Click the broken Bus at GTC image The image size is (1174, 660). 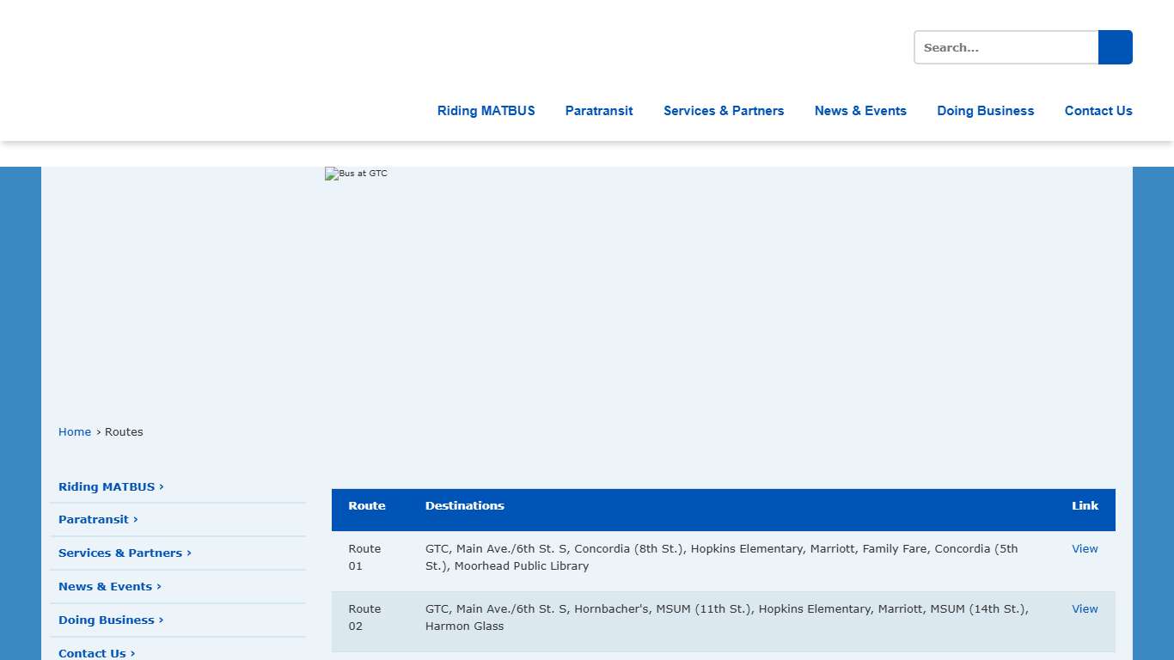[x=357, y=174]
